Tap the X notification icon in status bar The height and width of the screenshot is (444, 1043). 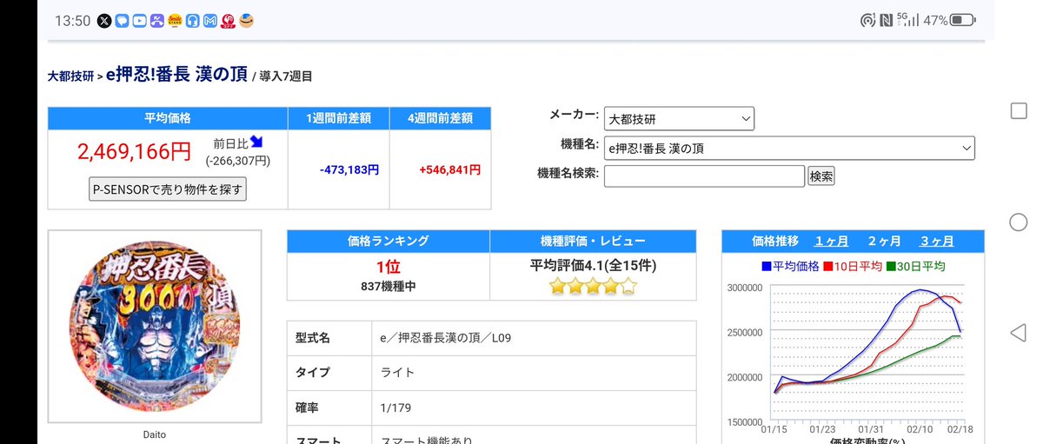click(105, 21)
